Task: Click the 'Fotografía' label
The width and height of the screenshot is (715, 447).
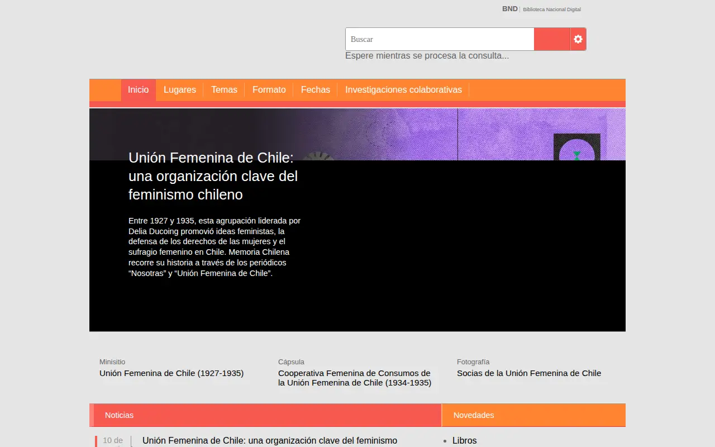Action: coord(473,362)
